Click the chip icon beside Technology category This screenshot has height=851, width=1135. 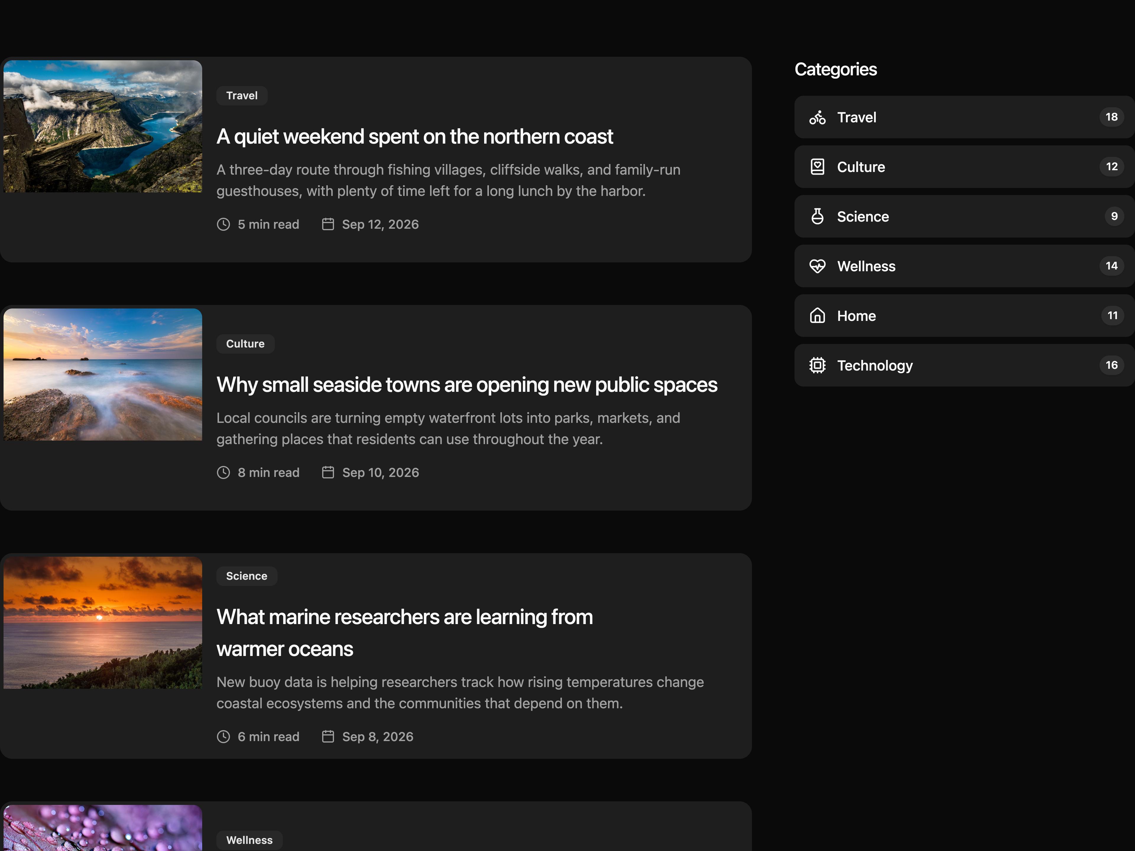(x=817, y=365)
